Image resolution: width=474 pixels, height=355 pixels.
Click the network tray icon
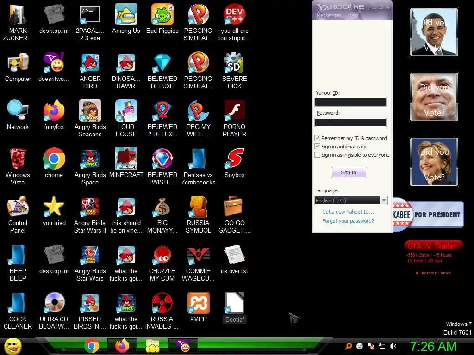coord(382,346)
